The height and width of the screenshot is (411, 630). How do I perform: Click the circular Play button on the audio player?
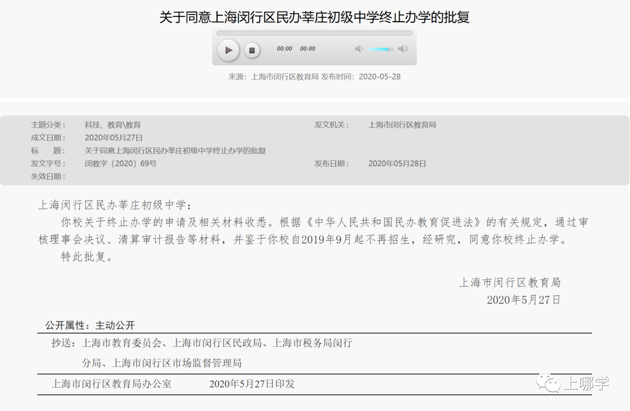pyautogui.click(x=228, y=50)
